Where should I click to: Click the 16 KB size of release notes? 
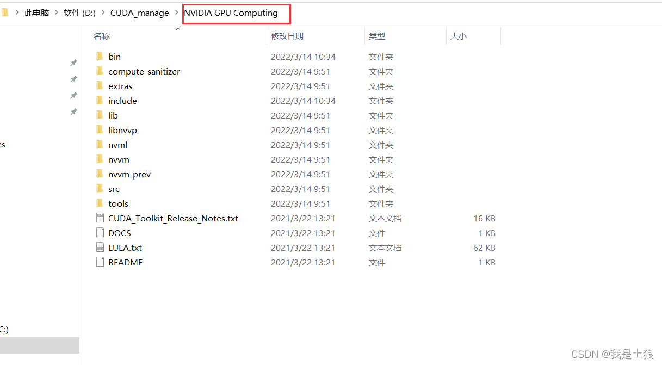[x=484, y=218]
